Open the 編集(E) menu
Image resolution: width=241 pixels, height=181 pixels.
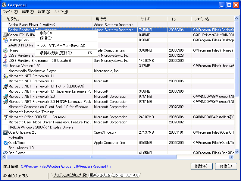[x=28, y=12]
